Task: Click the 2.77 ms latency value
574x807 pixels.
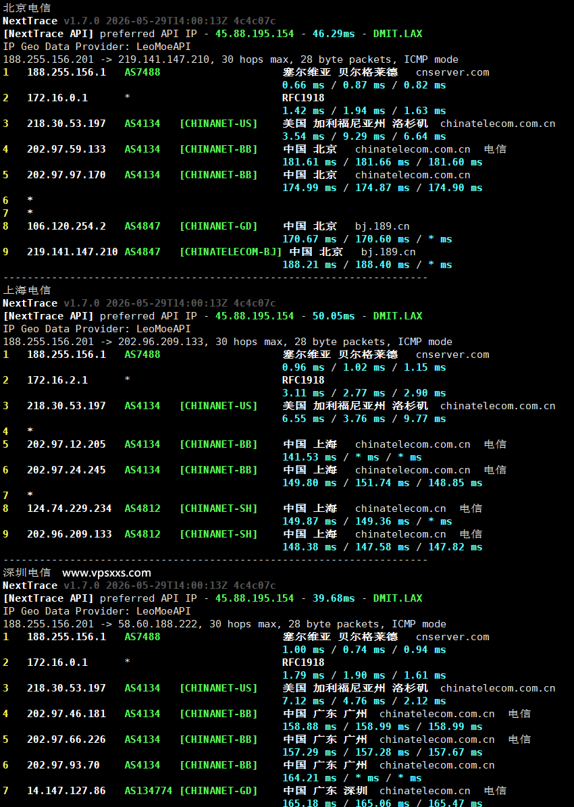Action: pos(364,392)
